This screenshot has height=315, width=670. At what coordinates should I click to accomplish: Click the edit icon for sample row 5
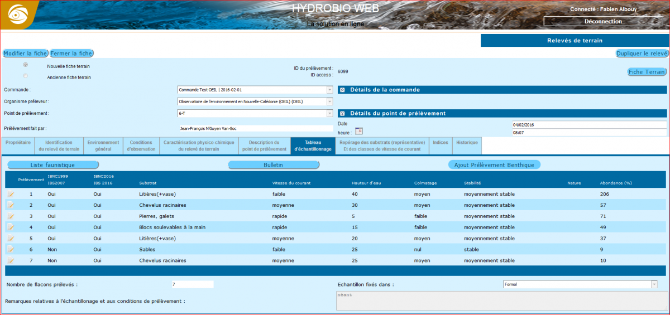point(11,239)
